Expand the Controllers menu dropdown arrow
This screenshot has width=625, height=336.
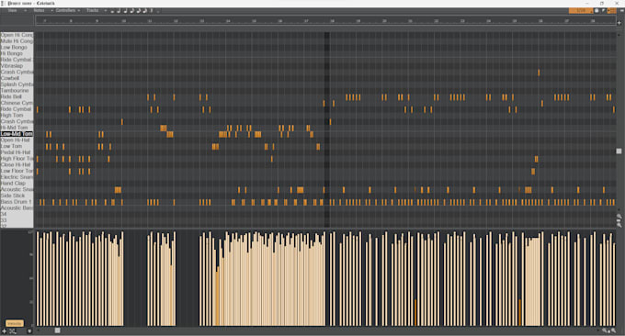[78, 11]
